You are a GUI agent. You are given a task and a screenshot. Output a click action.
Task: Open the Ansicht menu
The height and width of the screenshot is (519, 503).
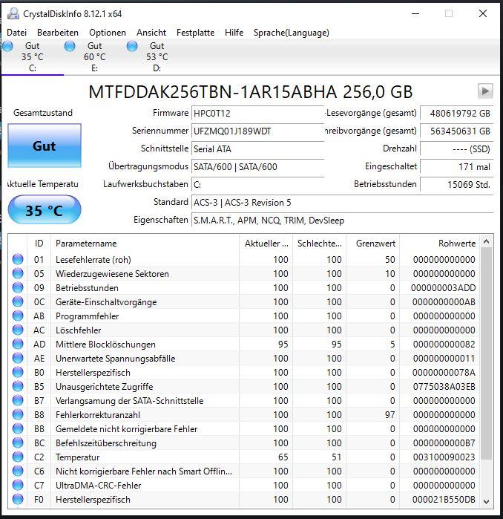pos(151,33)
